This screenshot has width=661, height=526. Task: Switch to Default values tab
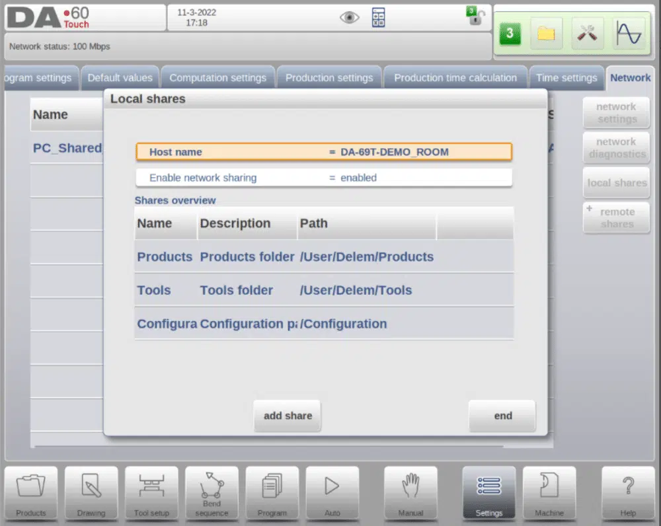click(120, 78)
